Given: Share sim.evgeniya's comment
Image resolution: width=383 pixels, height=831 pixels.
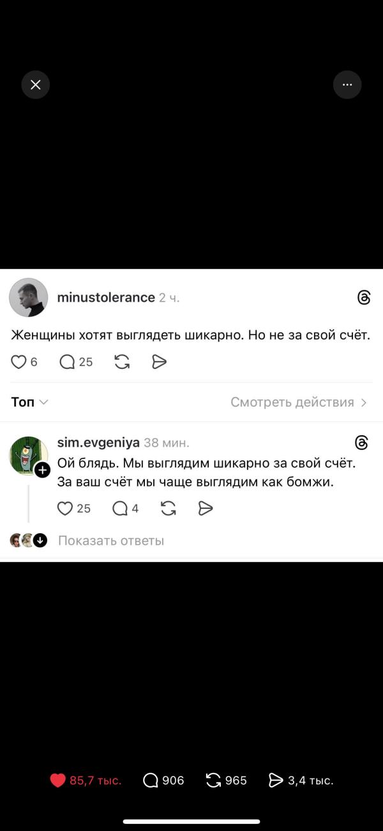Looking at the screenshot, I should click(x=205, y=508).
